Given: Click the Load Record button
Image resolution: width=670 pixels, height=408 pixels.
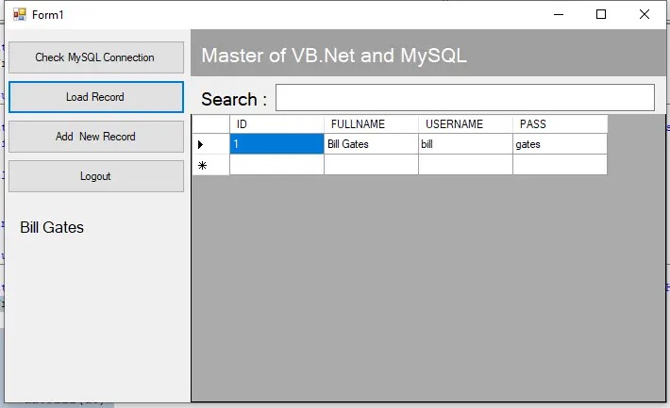Looking at the screenshot, I should tap(95, 97).
